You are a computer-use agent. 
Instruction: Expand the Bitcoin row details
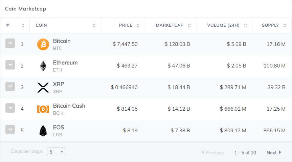click(x=10, y=43)
